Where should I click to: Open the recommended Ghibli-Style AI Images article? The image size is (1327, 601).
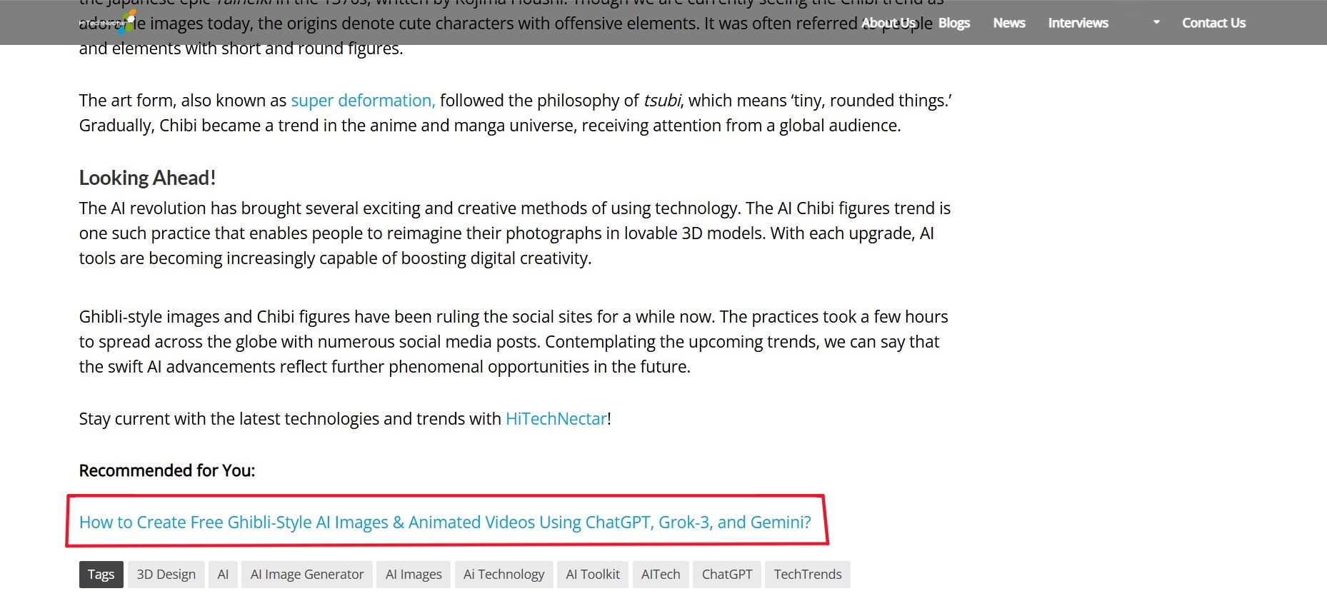[x=444, y=522]
